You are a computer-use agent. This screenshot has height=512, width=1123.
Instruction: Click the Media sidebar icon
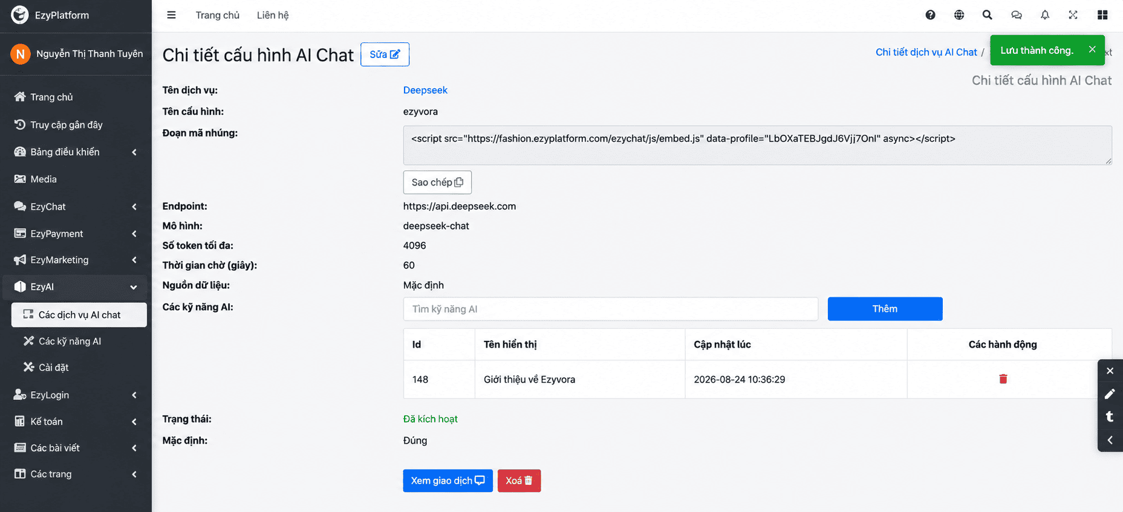click(20, 179)
